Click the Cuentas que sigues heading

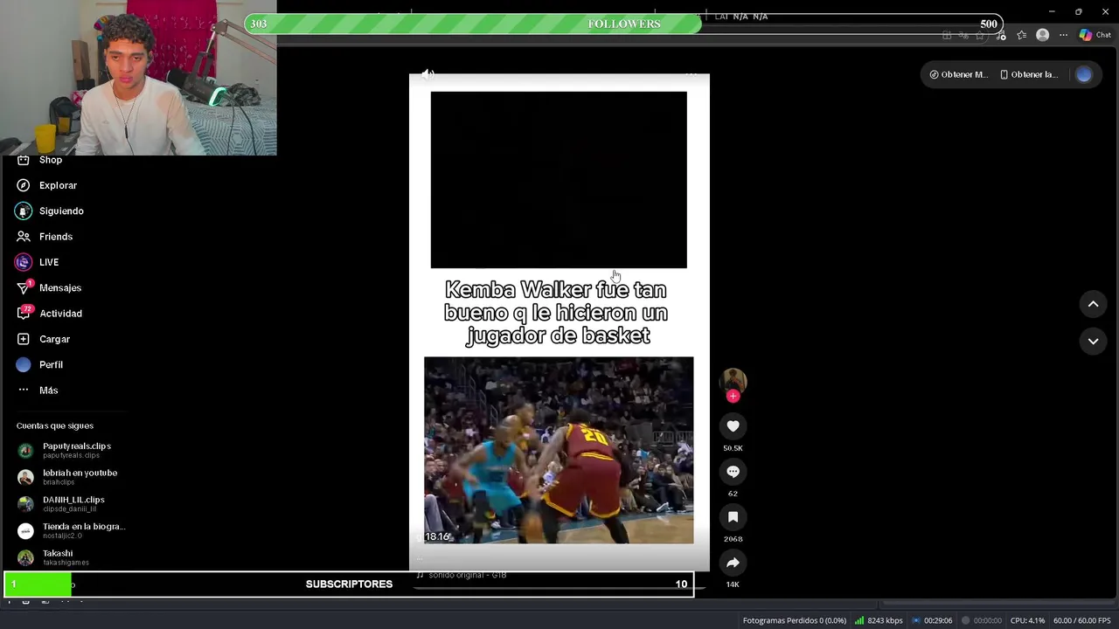point(55,425)
